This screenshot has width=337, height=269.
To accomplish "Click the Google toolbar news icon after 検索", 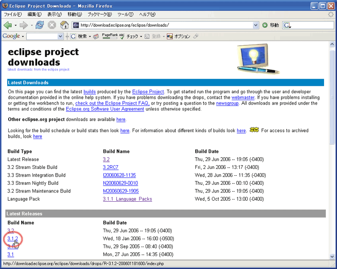I will point(96,37).
